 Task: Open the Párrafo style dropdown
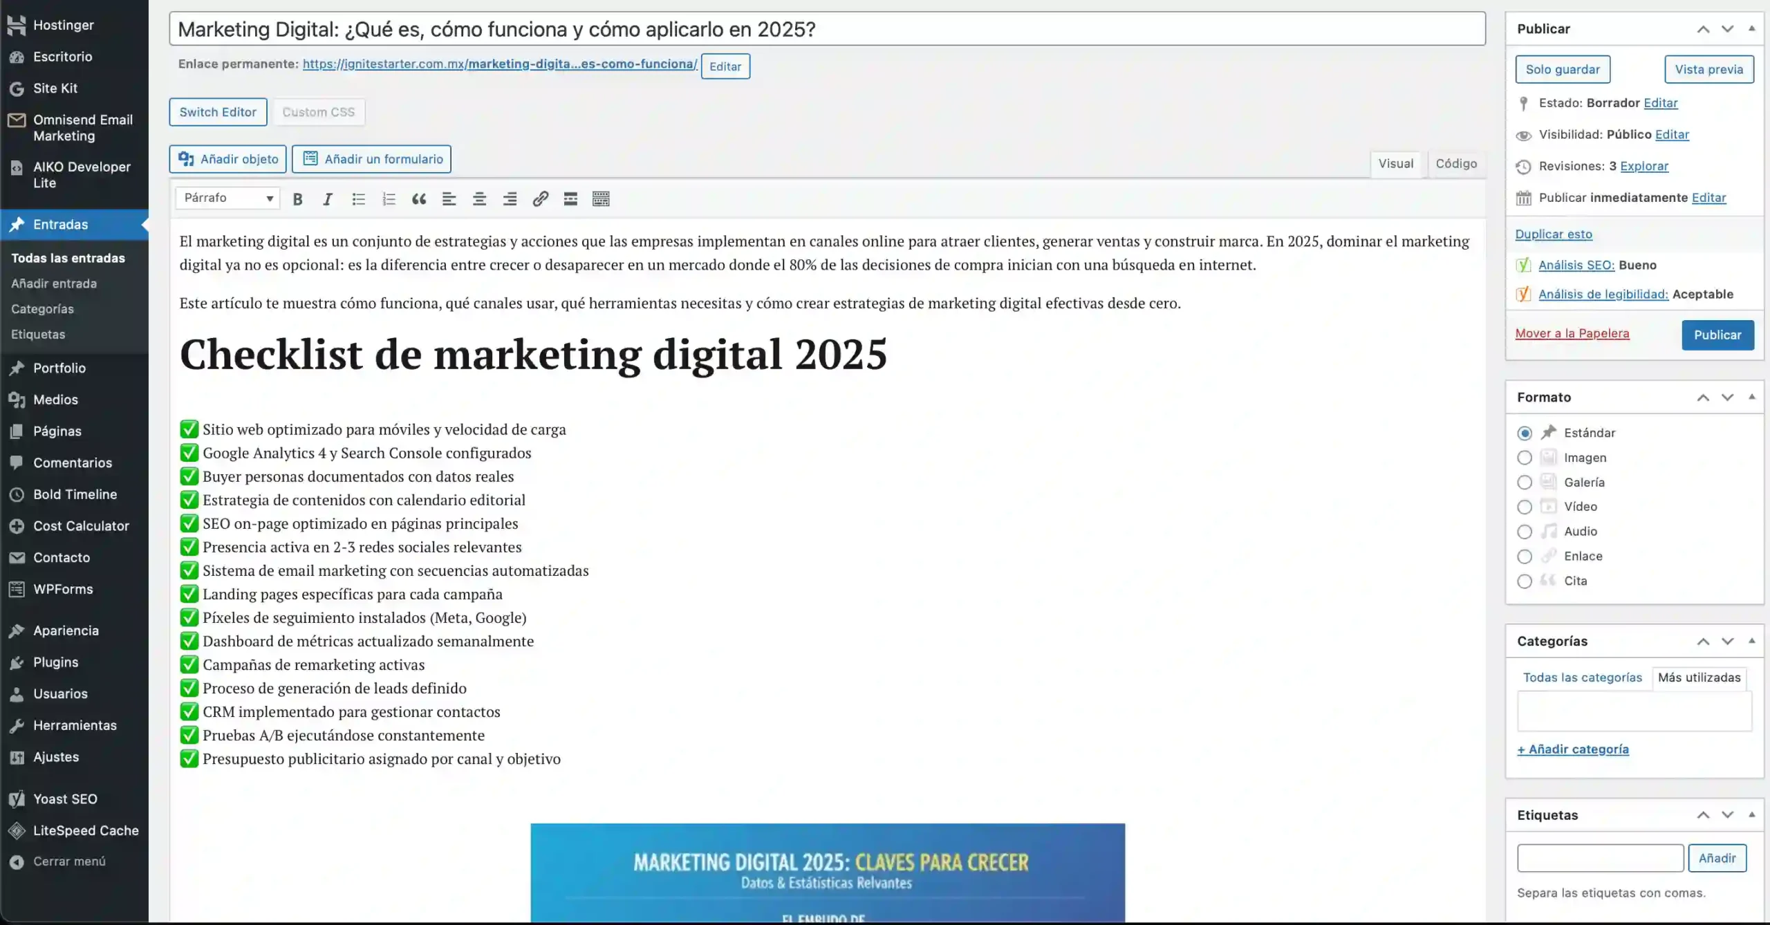227,198
